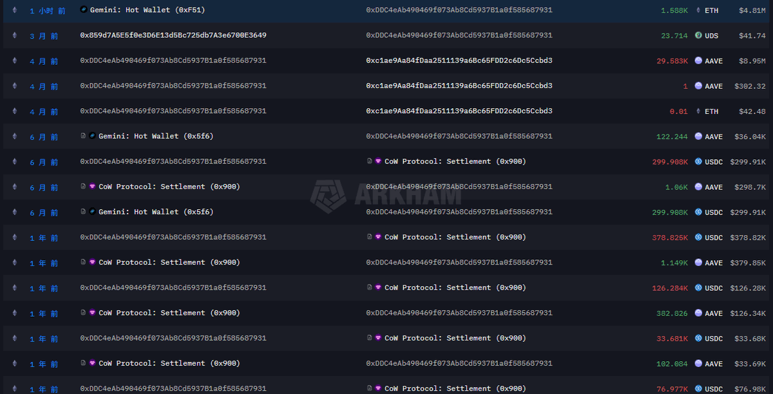Click the CoW Protocol logo in the 1.06K AAVE row
Viewport: 773px width, 394px height.
point(93,187)
